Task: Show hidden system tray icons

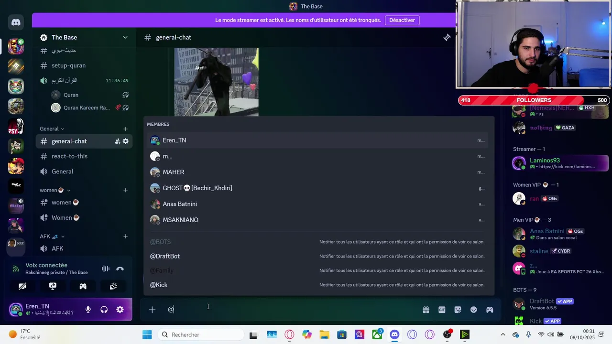Action: (x=503, y=334)
